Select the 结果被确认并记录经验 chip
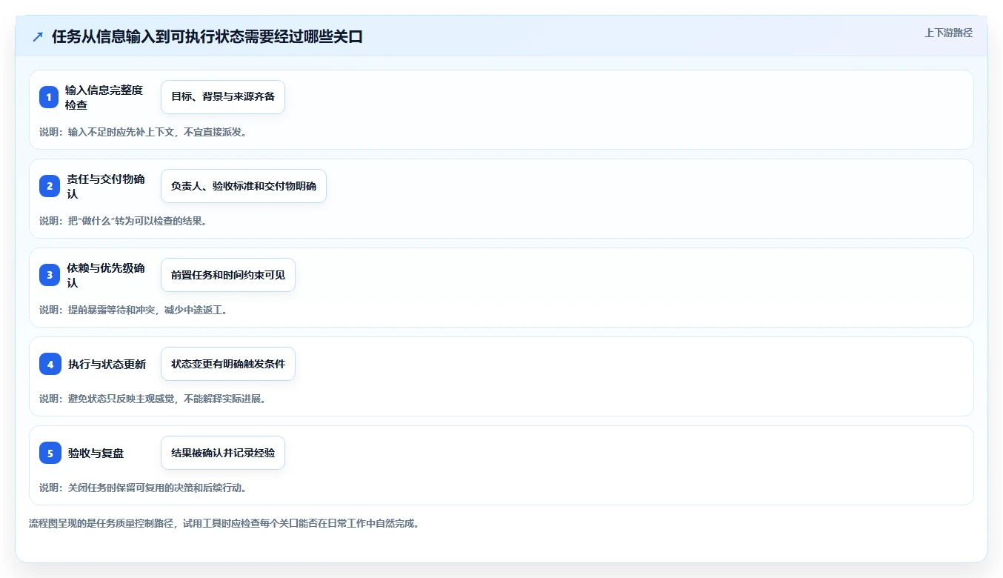1003x578 pixels. (223, 453)
